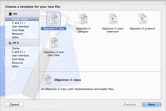Select User Interface under iOS

tap(22, 26)
